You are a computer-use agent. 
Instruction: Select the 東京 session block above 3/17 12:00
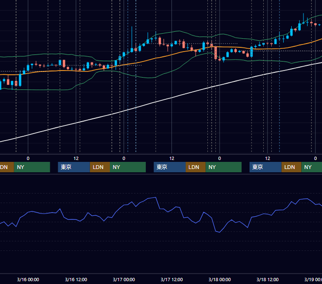click(x=170, y=167)
